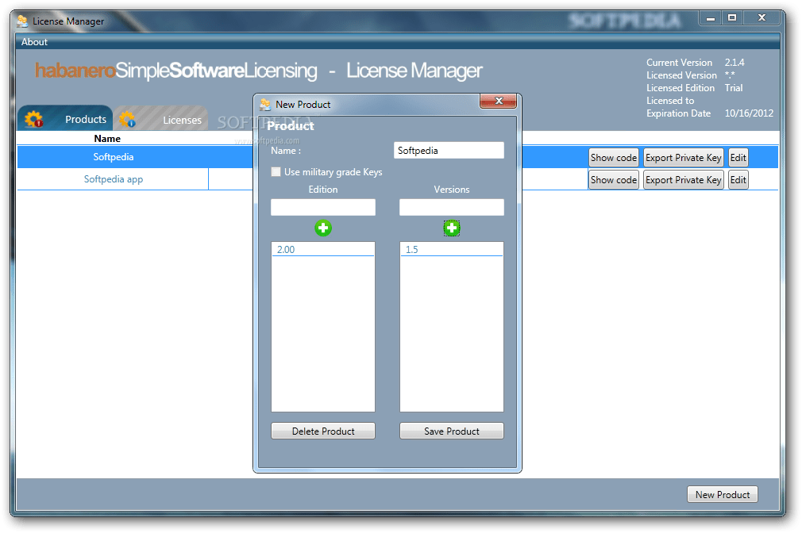Click the New Product button
The width and height of the screenshot is (802, 533).
click(722, 494)
